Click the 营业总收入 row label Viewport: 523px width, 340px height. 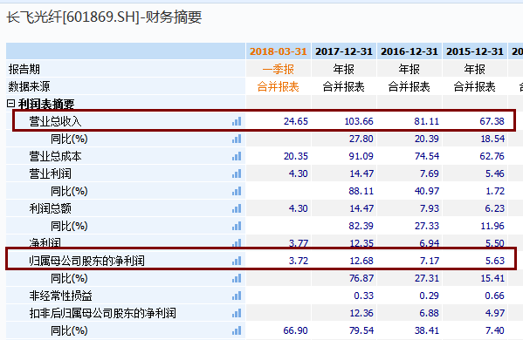click(x=55, y=121)
